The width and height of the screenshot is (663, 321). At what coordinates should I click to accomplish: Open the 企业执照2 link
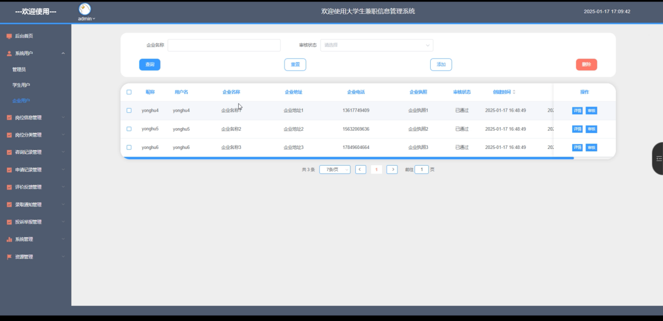pos(418,129)
